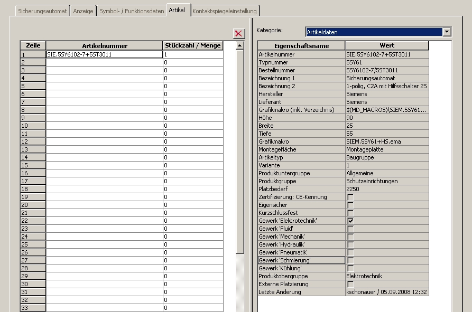472x312 pixels.
Task: Select the Produktuntergruppe property name
Action: click(x=301, y=174)
